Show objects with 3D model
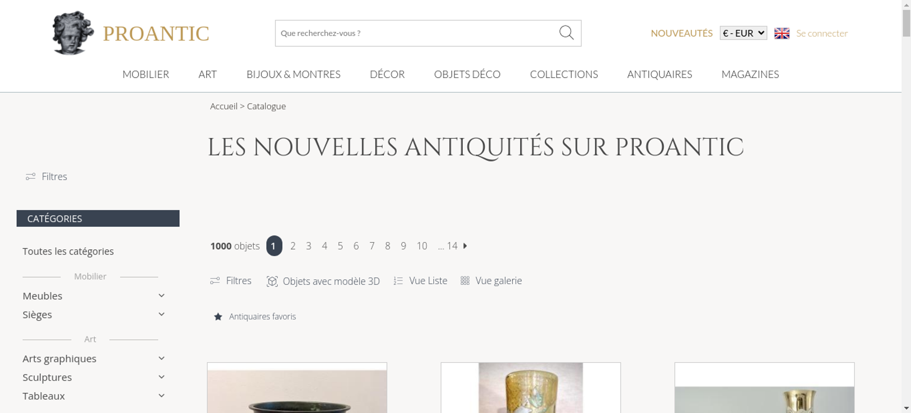The height and width of the screenshot is (413, 911). (x=323, y=281)
